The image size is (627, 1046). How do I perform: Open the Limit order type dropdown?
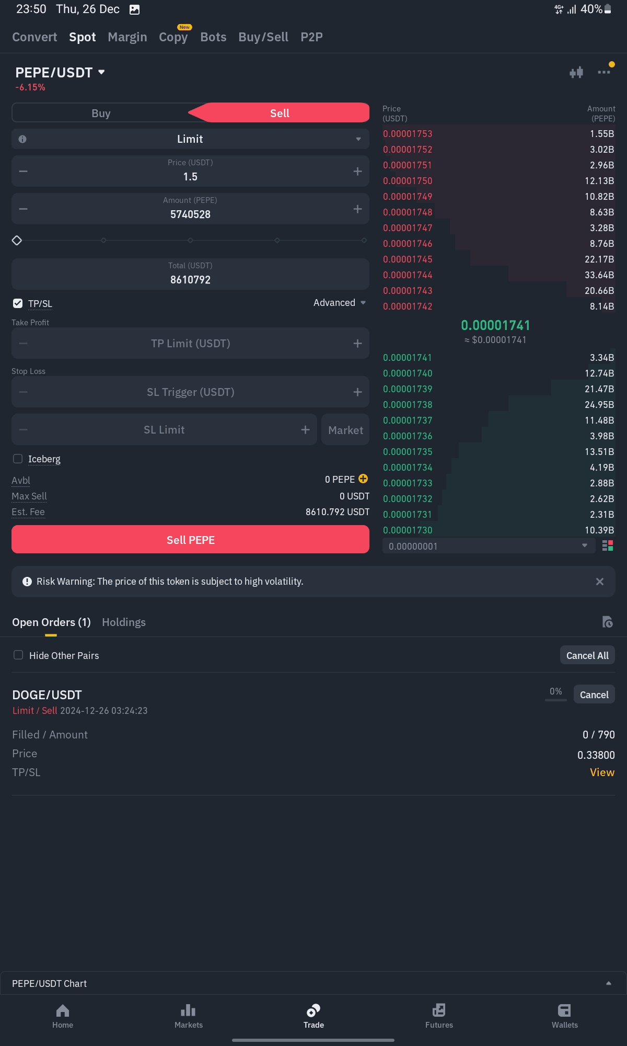pos(190,139)
